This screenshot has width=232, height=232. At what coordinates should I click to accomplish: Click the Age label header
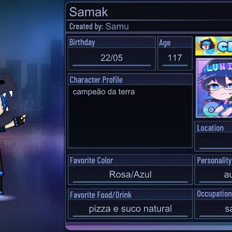click(165, 43)
